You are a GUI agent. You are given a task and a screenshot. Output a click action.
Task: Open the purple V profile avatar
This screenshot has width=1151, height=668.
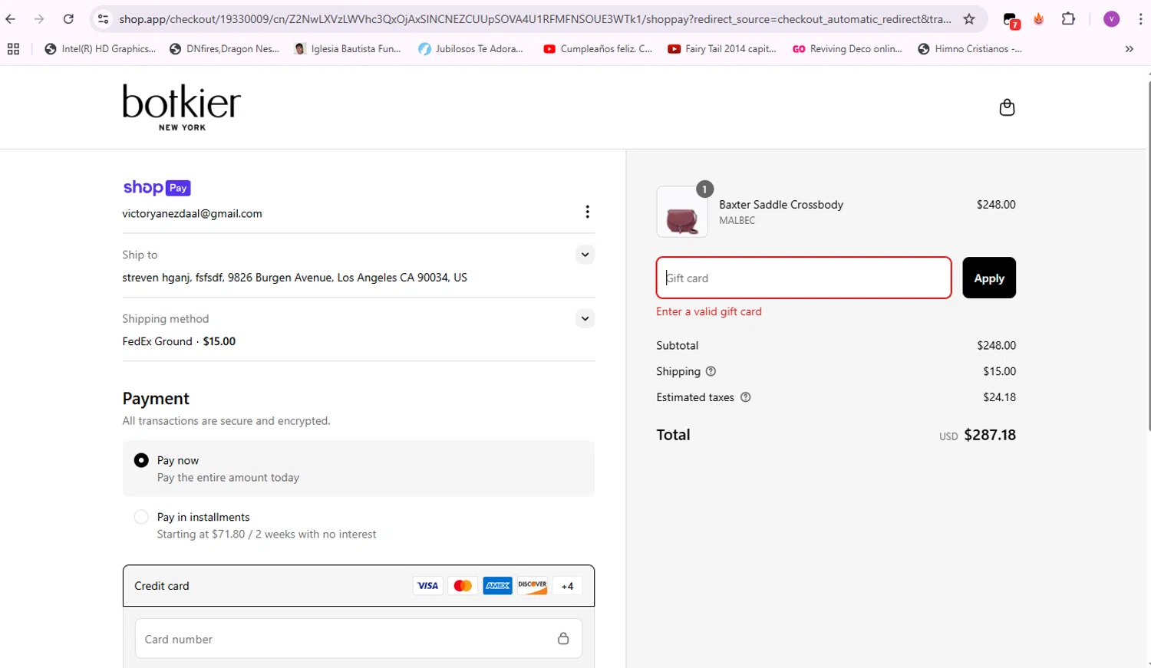pyautogui.click(x=1111, y=19)
